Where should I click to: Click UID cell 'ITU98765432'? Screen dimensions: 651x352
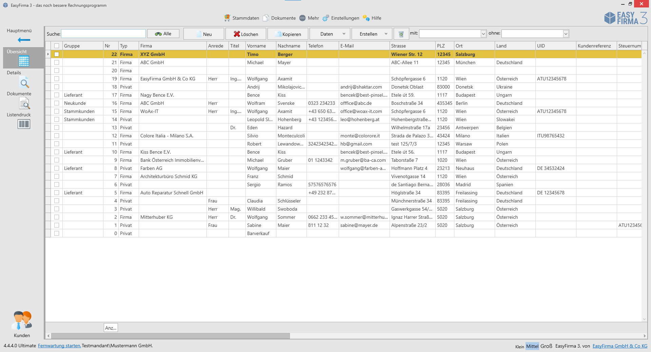pos(555,136)
